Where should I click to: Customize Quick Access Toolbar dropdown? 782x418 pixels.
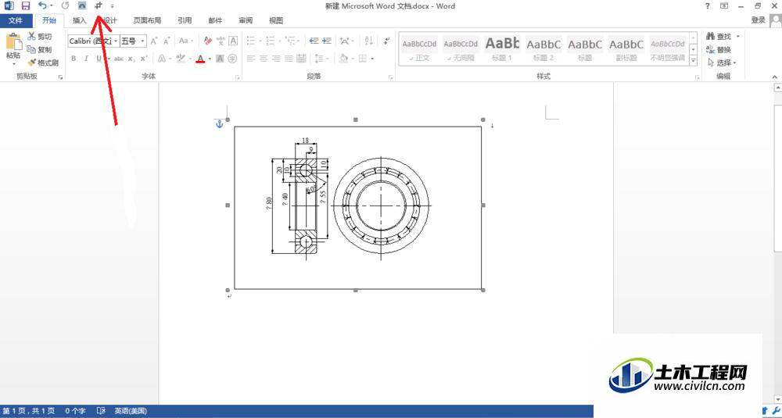click(112, 6)
